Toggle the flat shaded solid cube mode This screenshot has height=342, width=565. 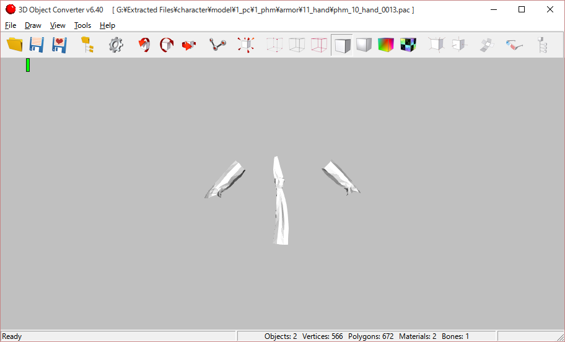click(x=341, y=45)
